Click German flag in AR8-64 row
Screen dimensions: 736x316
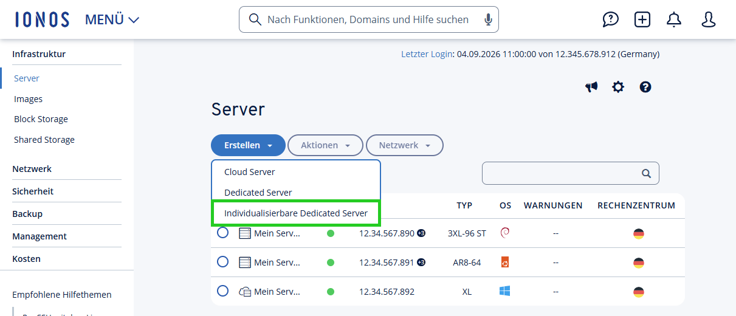click(x=638, y=263)
